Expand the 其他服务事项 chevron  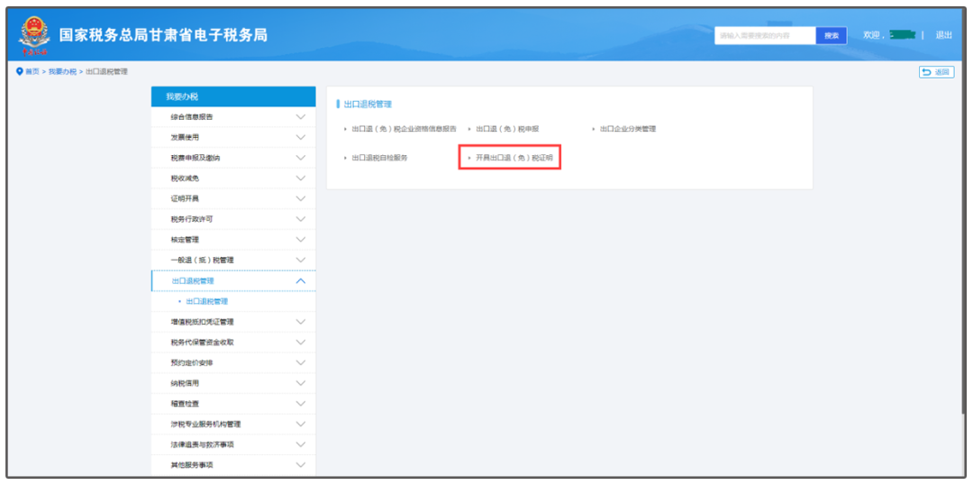[301, 464]
